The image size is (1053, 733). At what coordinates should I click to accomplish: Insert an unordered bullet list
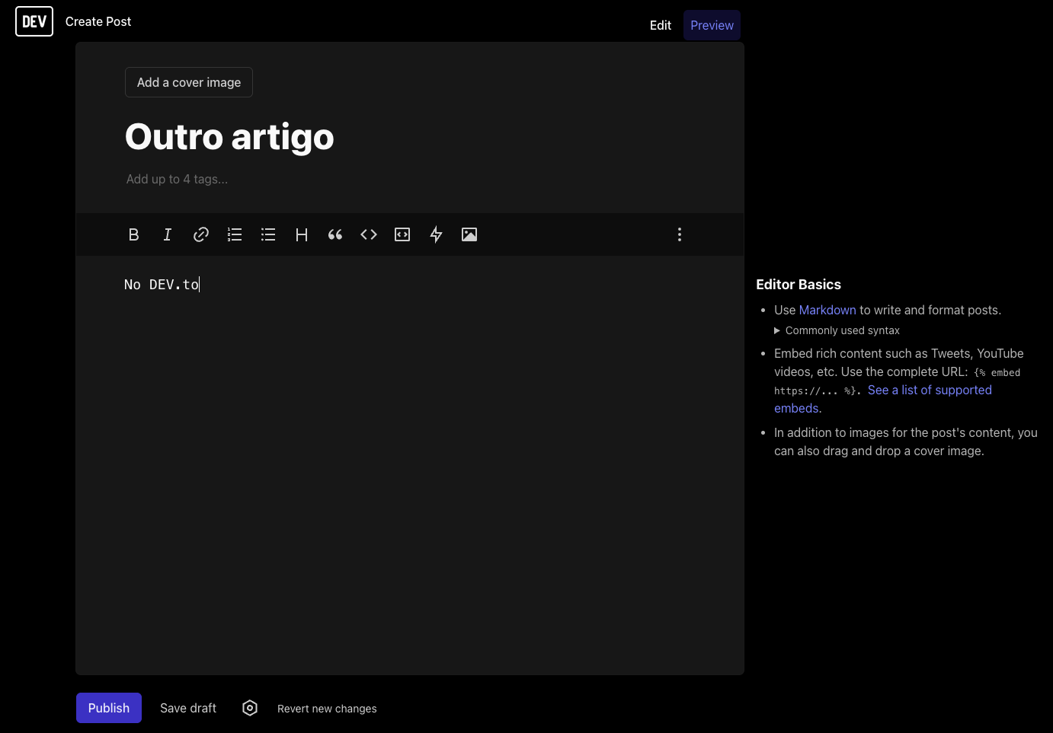point(268,234)
